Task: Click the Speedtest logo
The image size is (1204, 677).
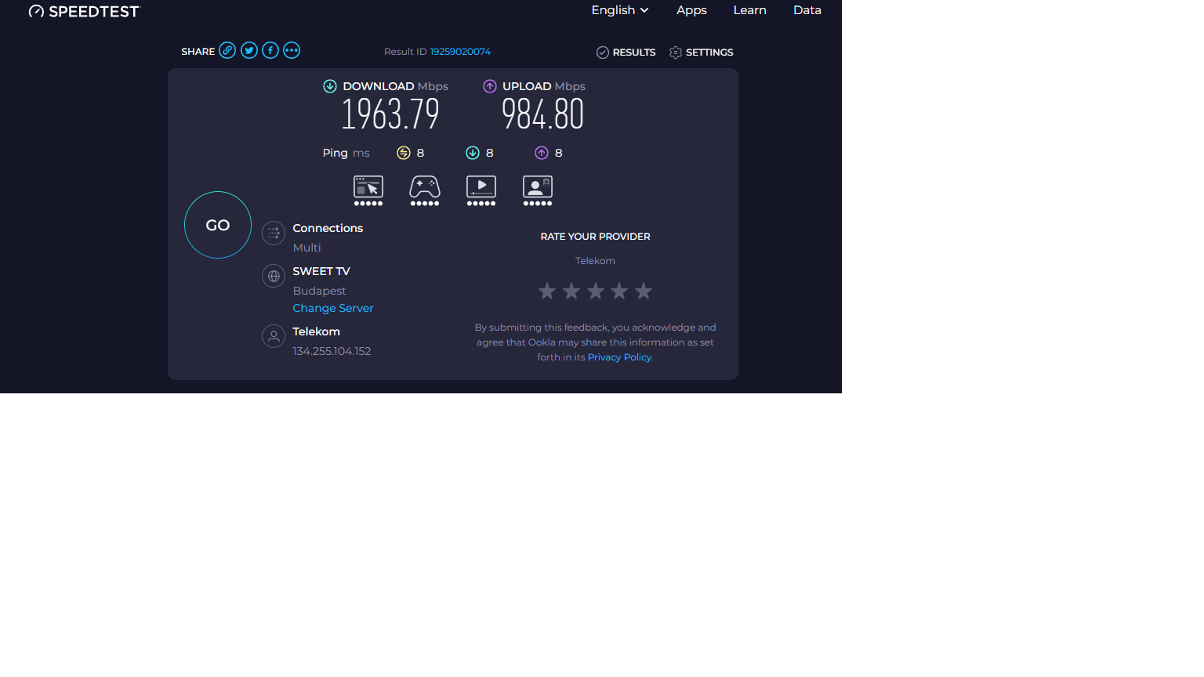Action: [x=84, y=11]
